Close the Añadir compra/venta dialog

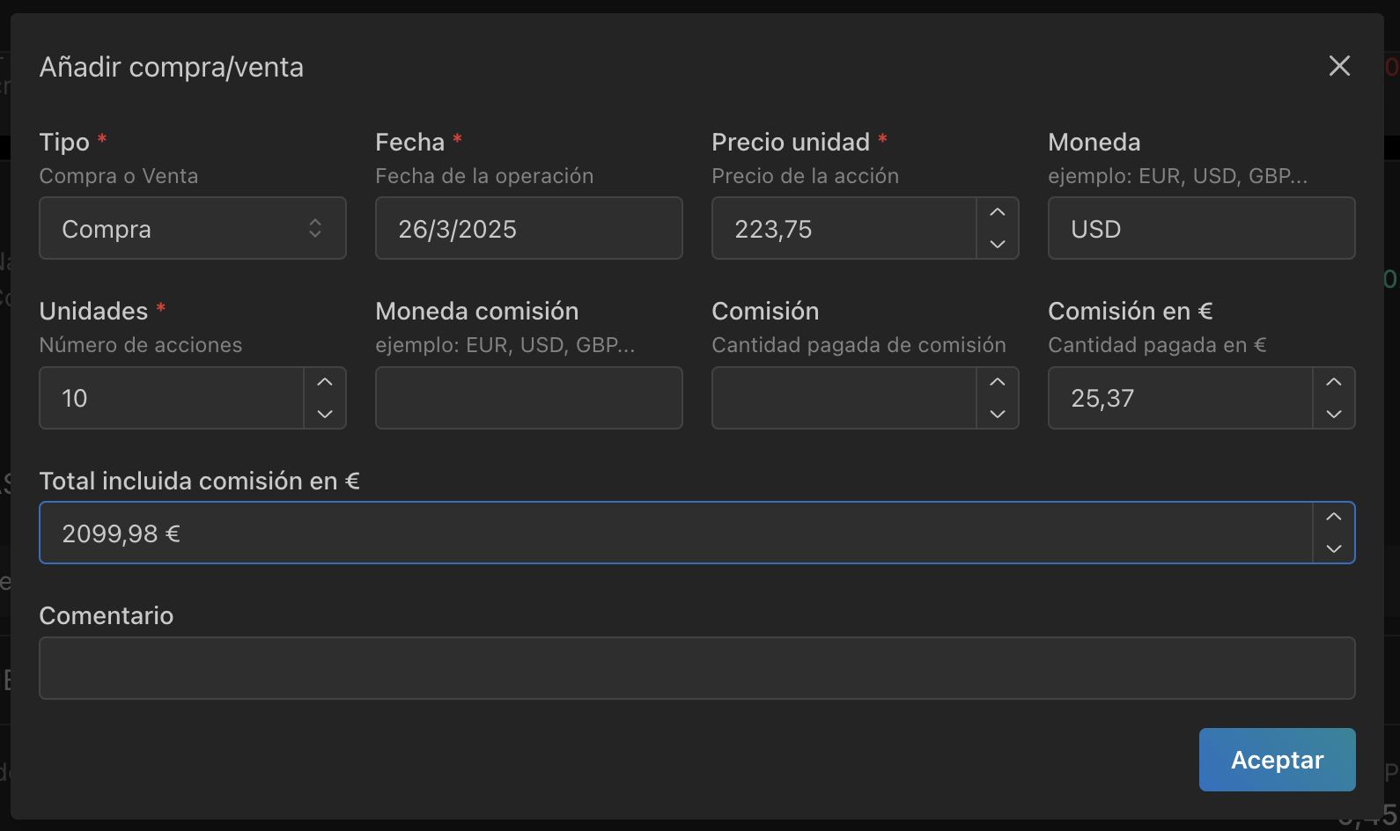point(1339,66)
